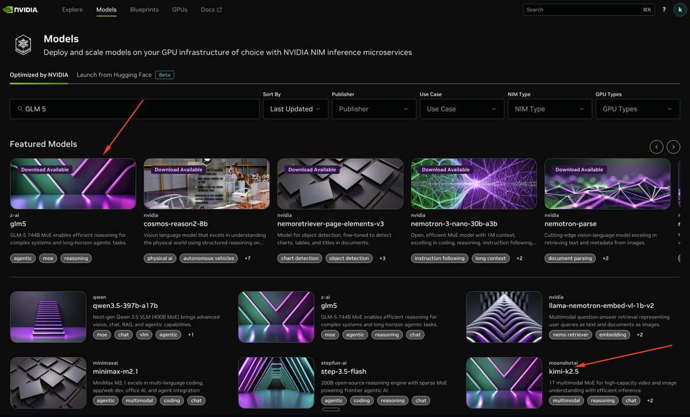Click the embedding tag

(x=612, y=334)
